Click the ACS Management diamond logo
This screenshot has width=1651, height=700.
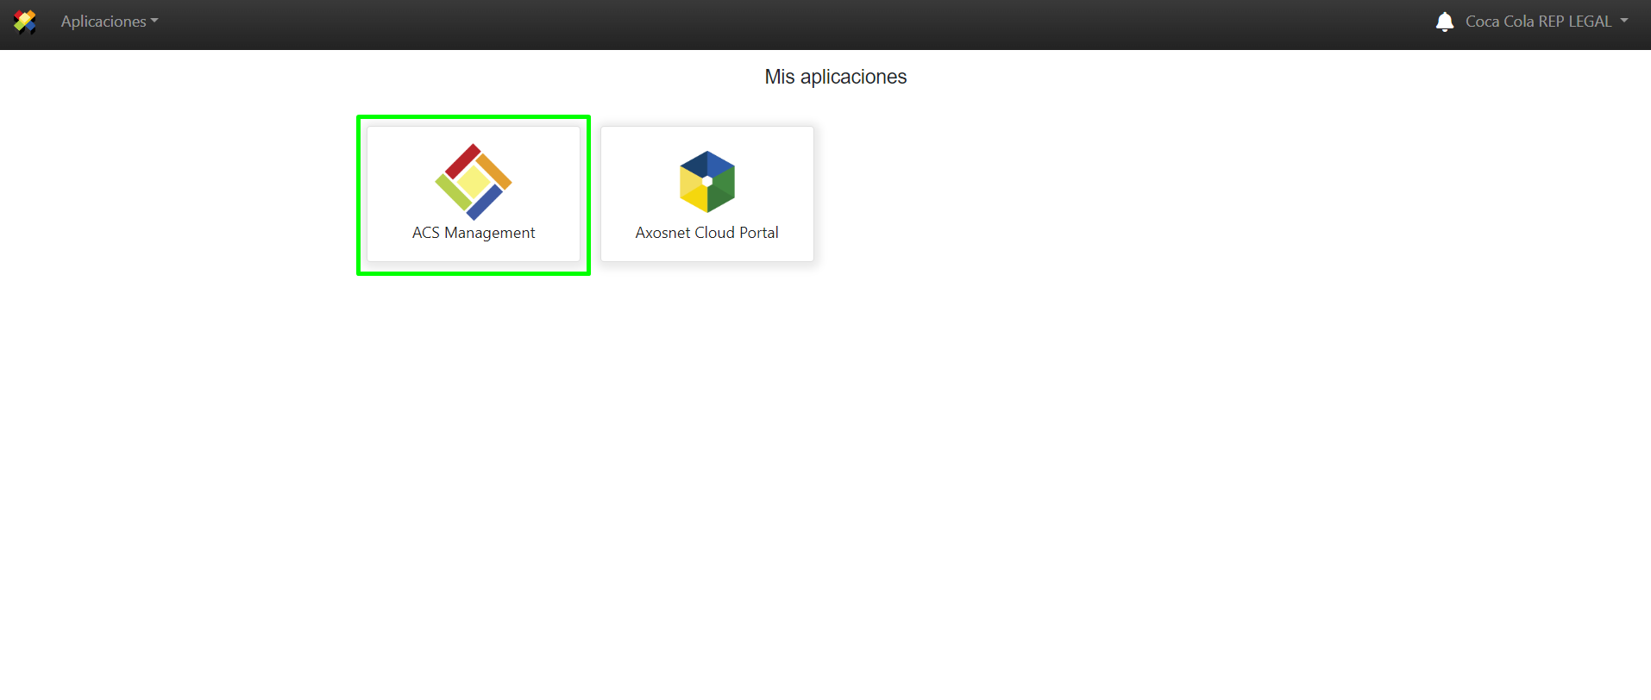[473, 182]
